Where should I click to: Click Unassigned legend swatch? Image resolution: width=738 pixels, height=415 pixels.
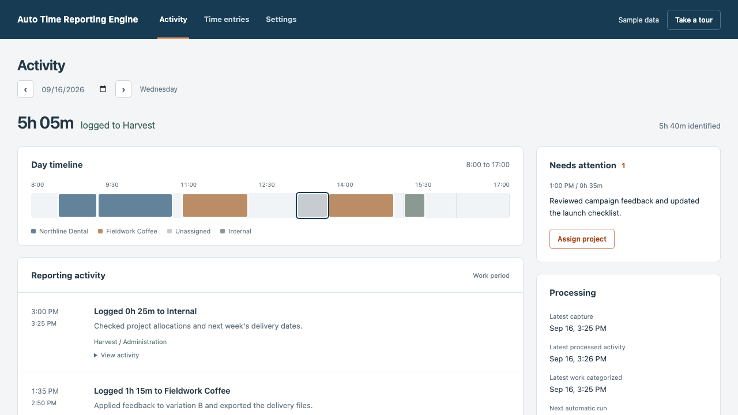click(x=170, y=231)
